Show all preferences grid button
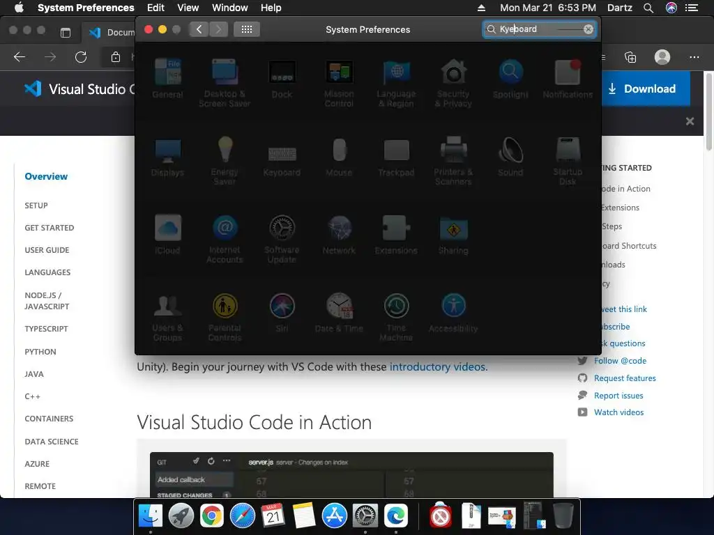This screenshot has height=535, width=714. tap(247, 29)
